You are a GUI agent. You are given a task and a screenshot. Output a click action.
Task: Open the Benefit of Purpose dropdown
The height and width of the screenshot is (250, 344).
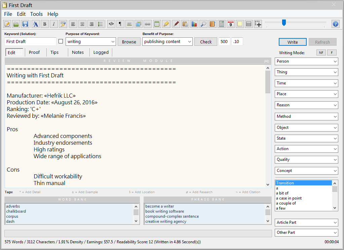click(167, 41)
